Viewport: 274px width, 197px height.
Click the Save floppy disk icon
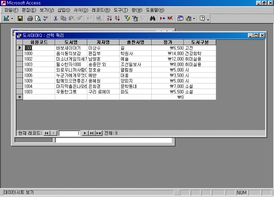pos(20,18)
